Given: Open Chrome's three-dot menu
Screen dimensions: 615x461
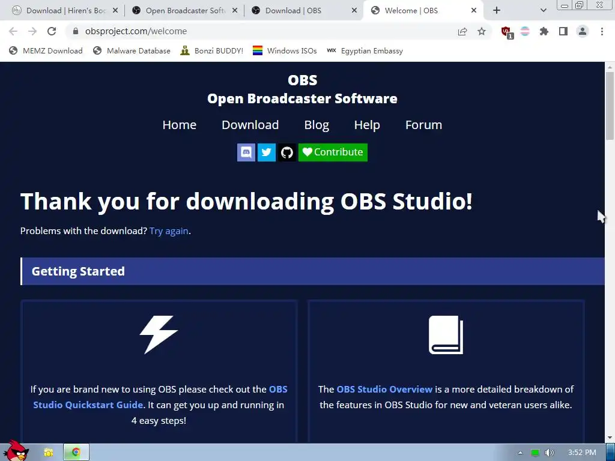Looking at the screenshot, I should click(x=602, y=31).
